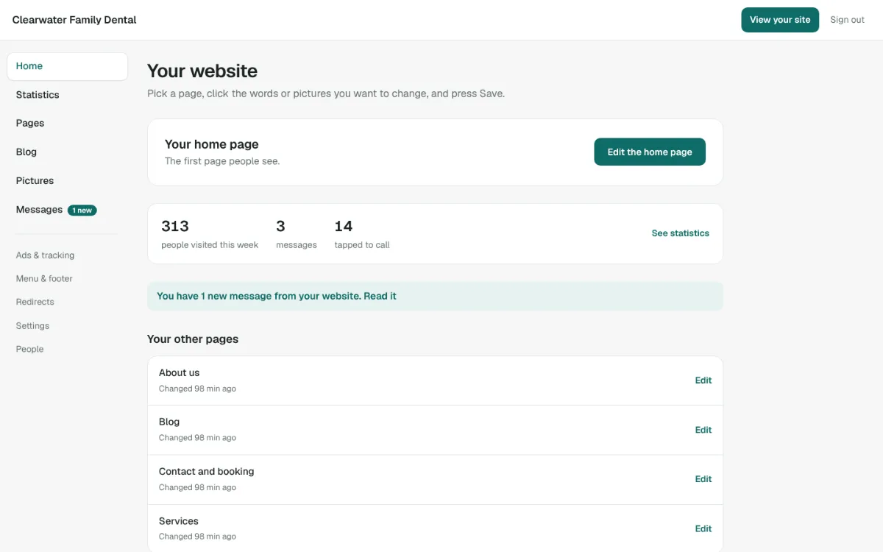
Task: Click Sign out link
Action: click(847, 20)
